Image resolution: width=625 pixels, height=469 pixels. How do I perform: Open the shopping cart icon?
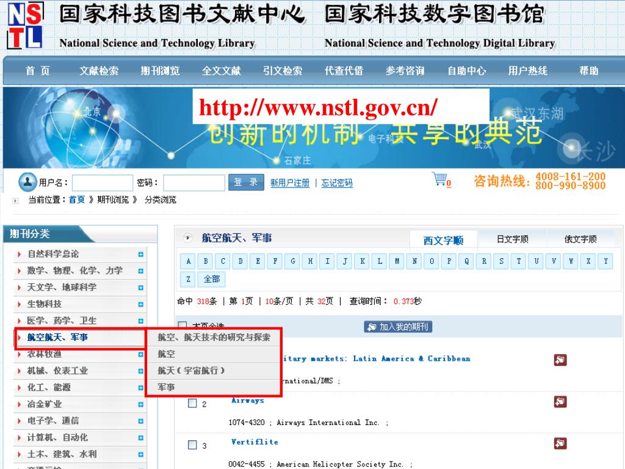tap(439, 179)
